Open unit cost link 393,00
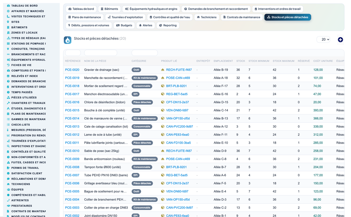 coord(318,110)
